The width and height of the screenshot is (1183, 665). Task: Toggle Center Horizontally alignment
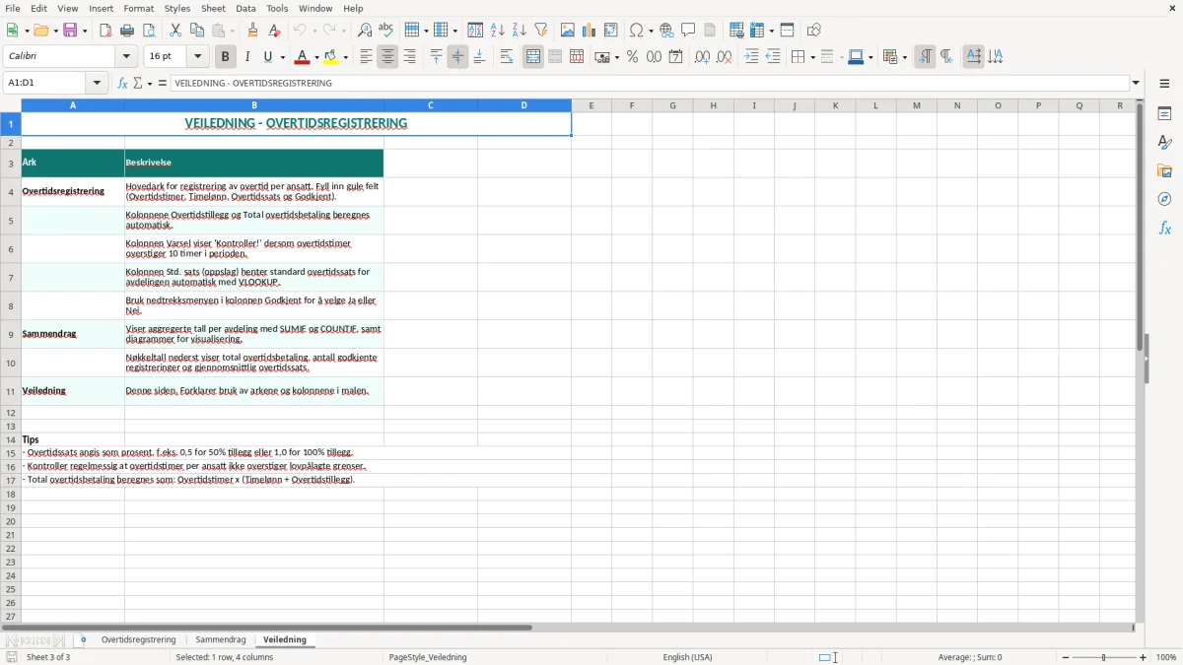(388, 57)
